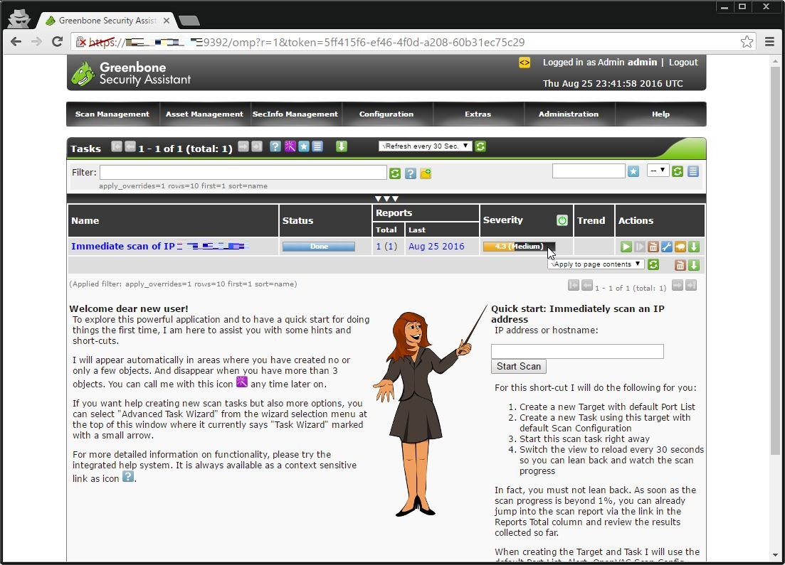The height and width of the screenshot is (565, 785).
Task: Clone the Immediate scan task
Action: (x=680, y=247)
